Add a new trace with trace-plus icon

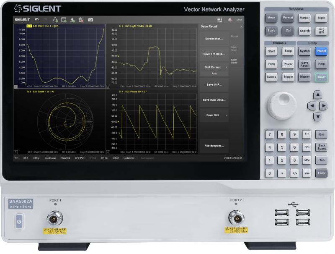tap(55, 20)
